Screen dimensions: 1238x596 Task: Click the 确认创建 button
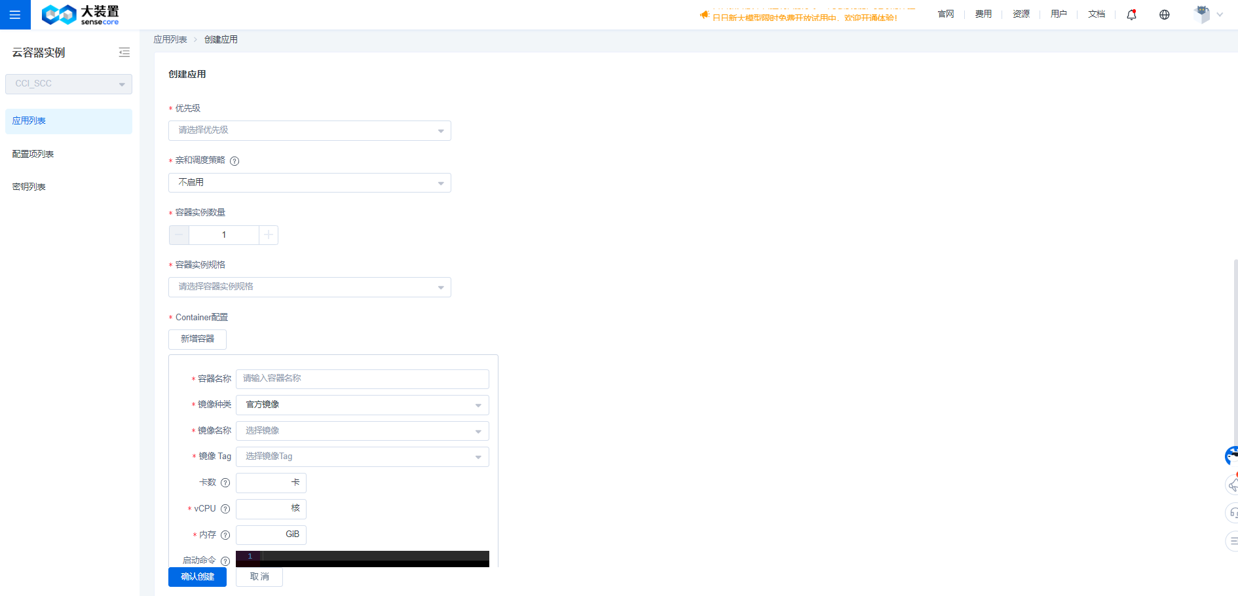click(x=197, y=576)
